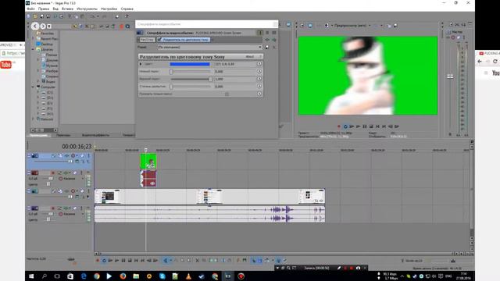Open preview quality dropdown in preview window
Image resolution: width=500 pixels, height=281 pixels.
352,26
